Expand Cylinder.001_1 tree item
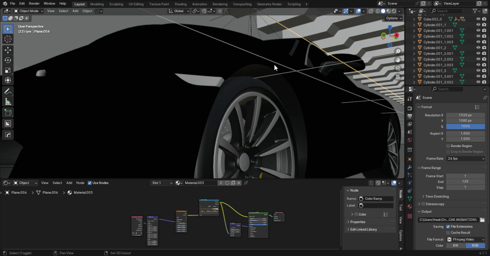 click(414, 25)
